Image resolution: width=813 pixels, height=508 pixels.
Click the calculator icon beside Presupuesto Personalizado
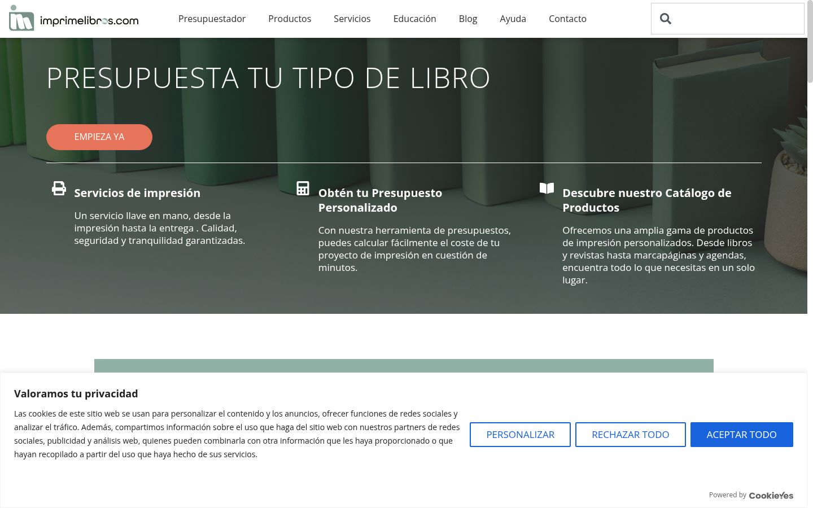[x=303, y=189]
